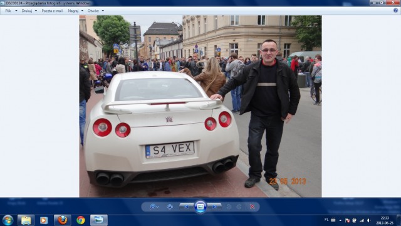Open the Otwórz menu
401x226 pixels.
click(x=93, y=11)
